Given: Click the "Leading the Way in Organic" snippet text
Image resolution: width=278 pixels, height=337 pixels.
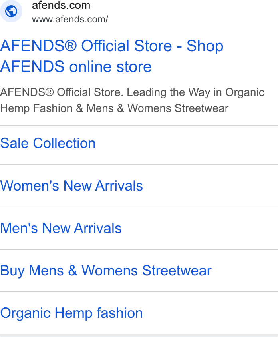Looking at the screenshot, I should [x=195, y=92].
